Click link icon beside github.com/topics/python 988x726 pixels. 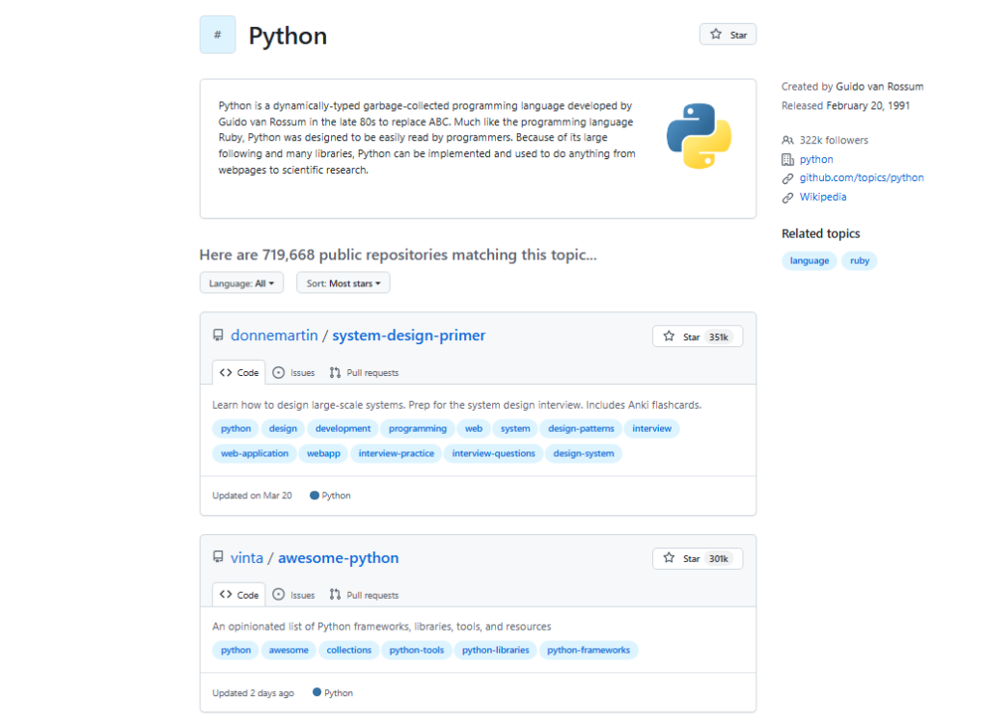pos(787,178)
